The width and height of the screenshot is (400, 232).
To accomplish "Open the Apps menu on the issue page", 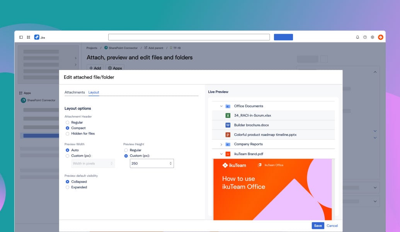I will [x=115, y=68].
